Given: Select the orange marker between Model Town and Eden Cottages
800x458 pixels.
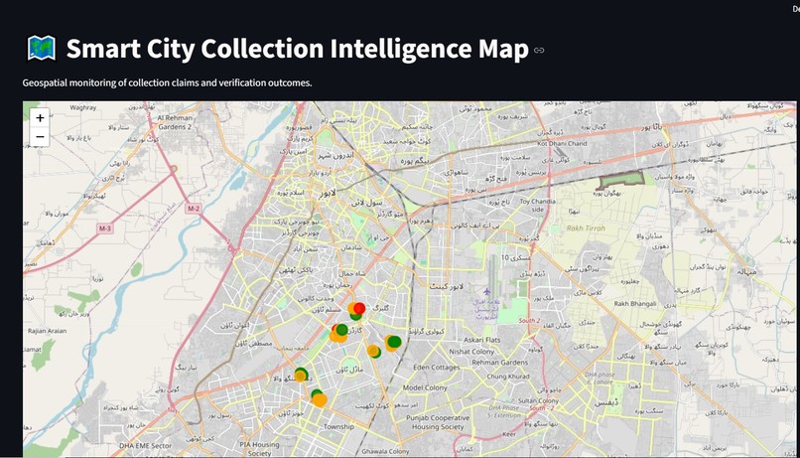Looking at the screenshot, I should coord(373,351).
